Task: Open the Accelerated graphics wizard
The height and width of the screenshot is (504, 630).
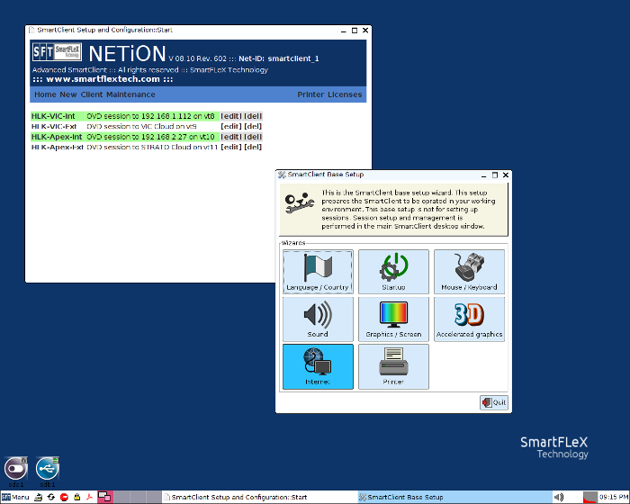Action: [469, 319]
